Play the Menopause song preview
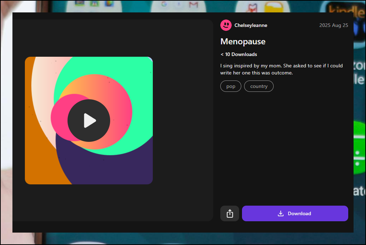 89,121
